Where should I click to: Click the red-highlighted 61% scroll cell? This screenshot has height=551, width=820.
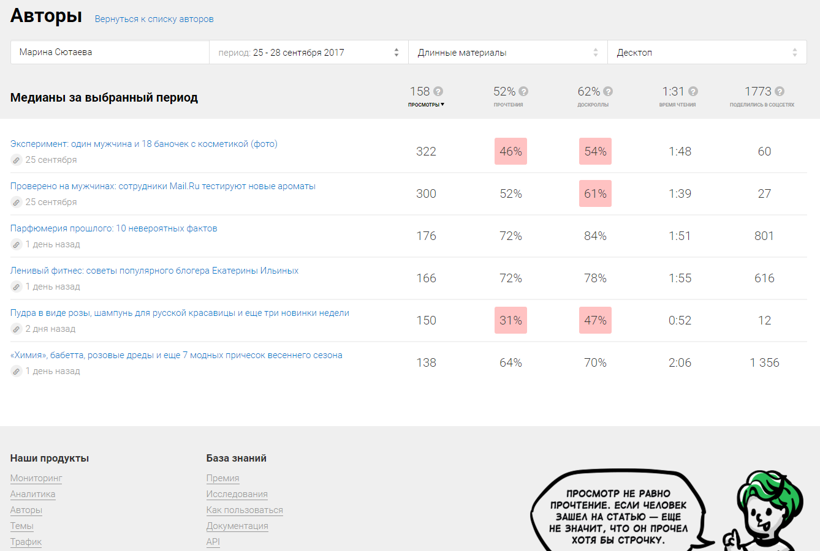595,193
